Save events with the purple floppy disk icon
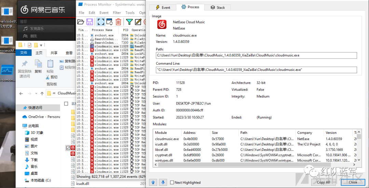 click(90, 22)
